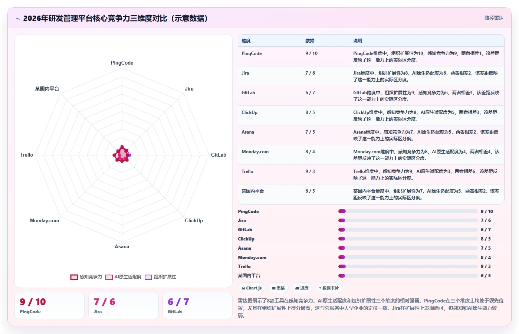
Task: Click the Trello axis label on the radar chart
Action: [x=27, y=155]
